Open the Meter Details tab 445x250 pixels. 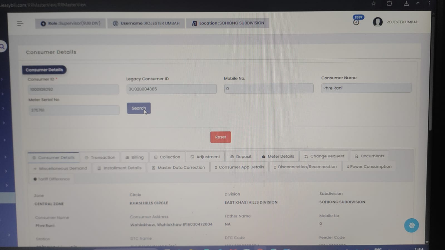pos(278,156)
